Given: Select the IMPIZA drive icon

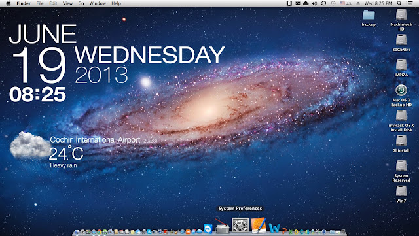Looking at the screenshot, I should (401, 65).
